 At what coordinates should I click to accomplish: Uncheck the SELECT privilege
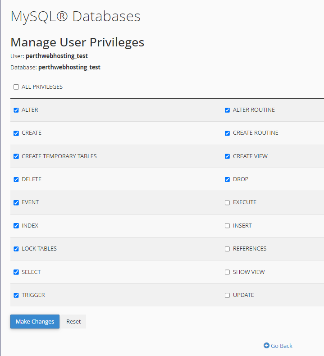click(x=16, y=272)
